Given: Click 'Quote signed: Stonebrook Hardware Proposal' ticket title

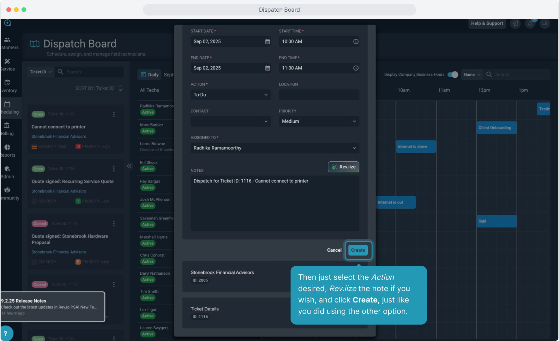Looking at the screenshot, I should click(70, 239).
